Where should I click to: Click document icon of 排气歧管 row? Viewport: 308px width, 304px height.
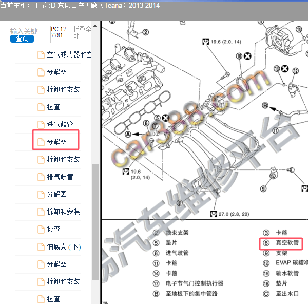[41, 177]
